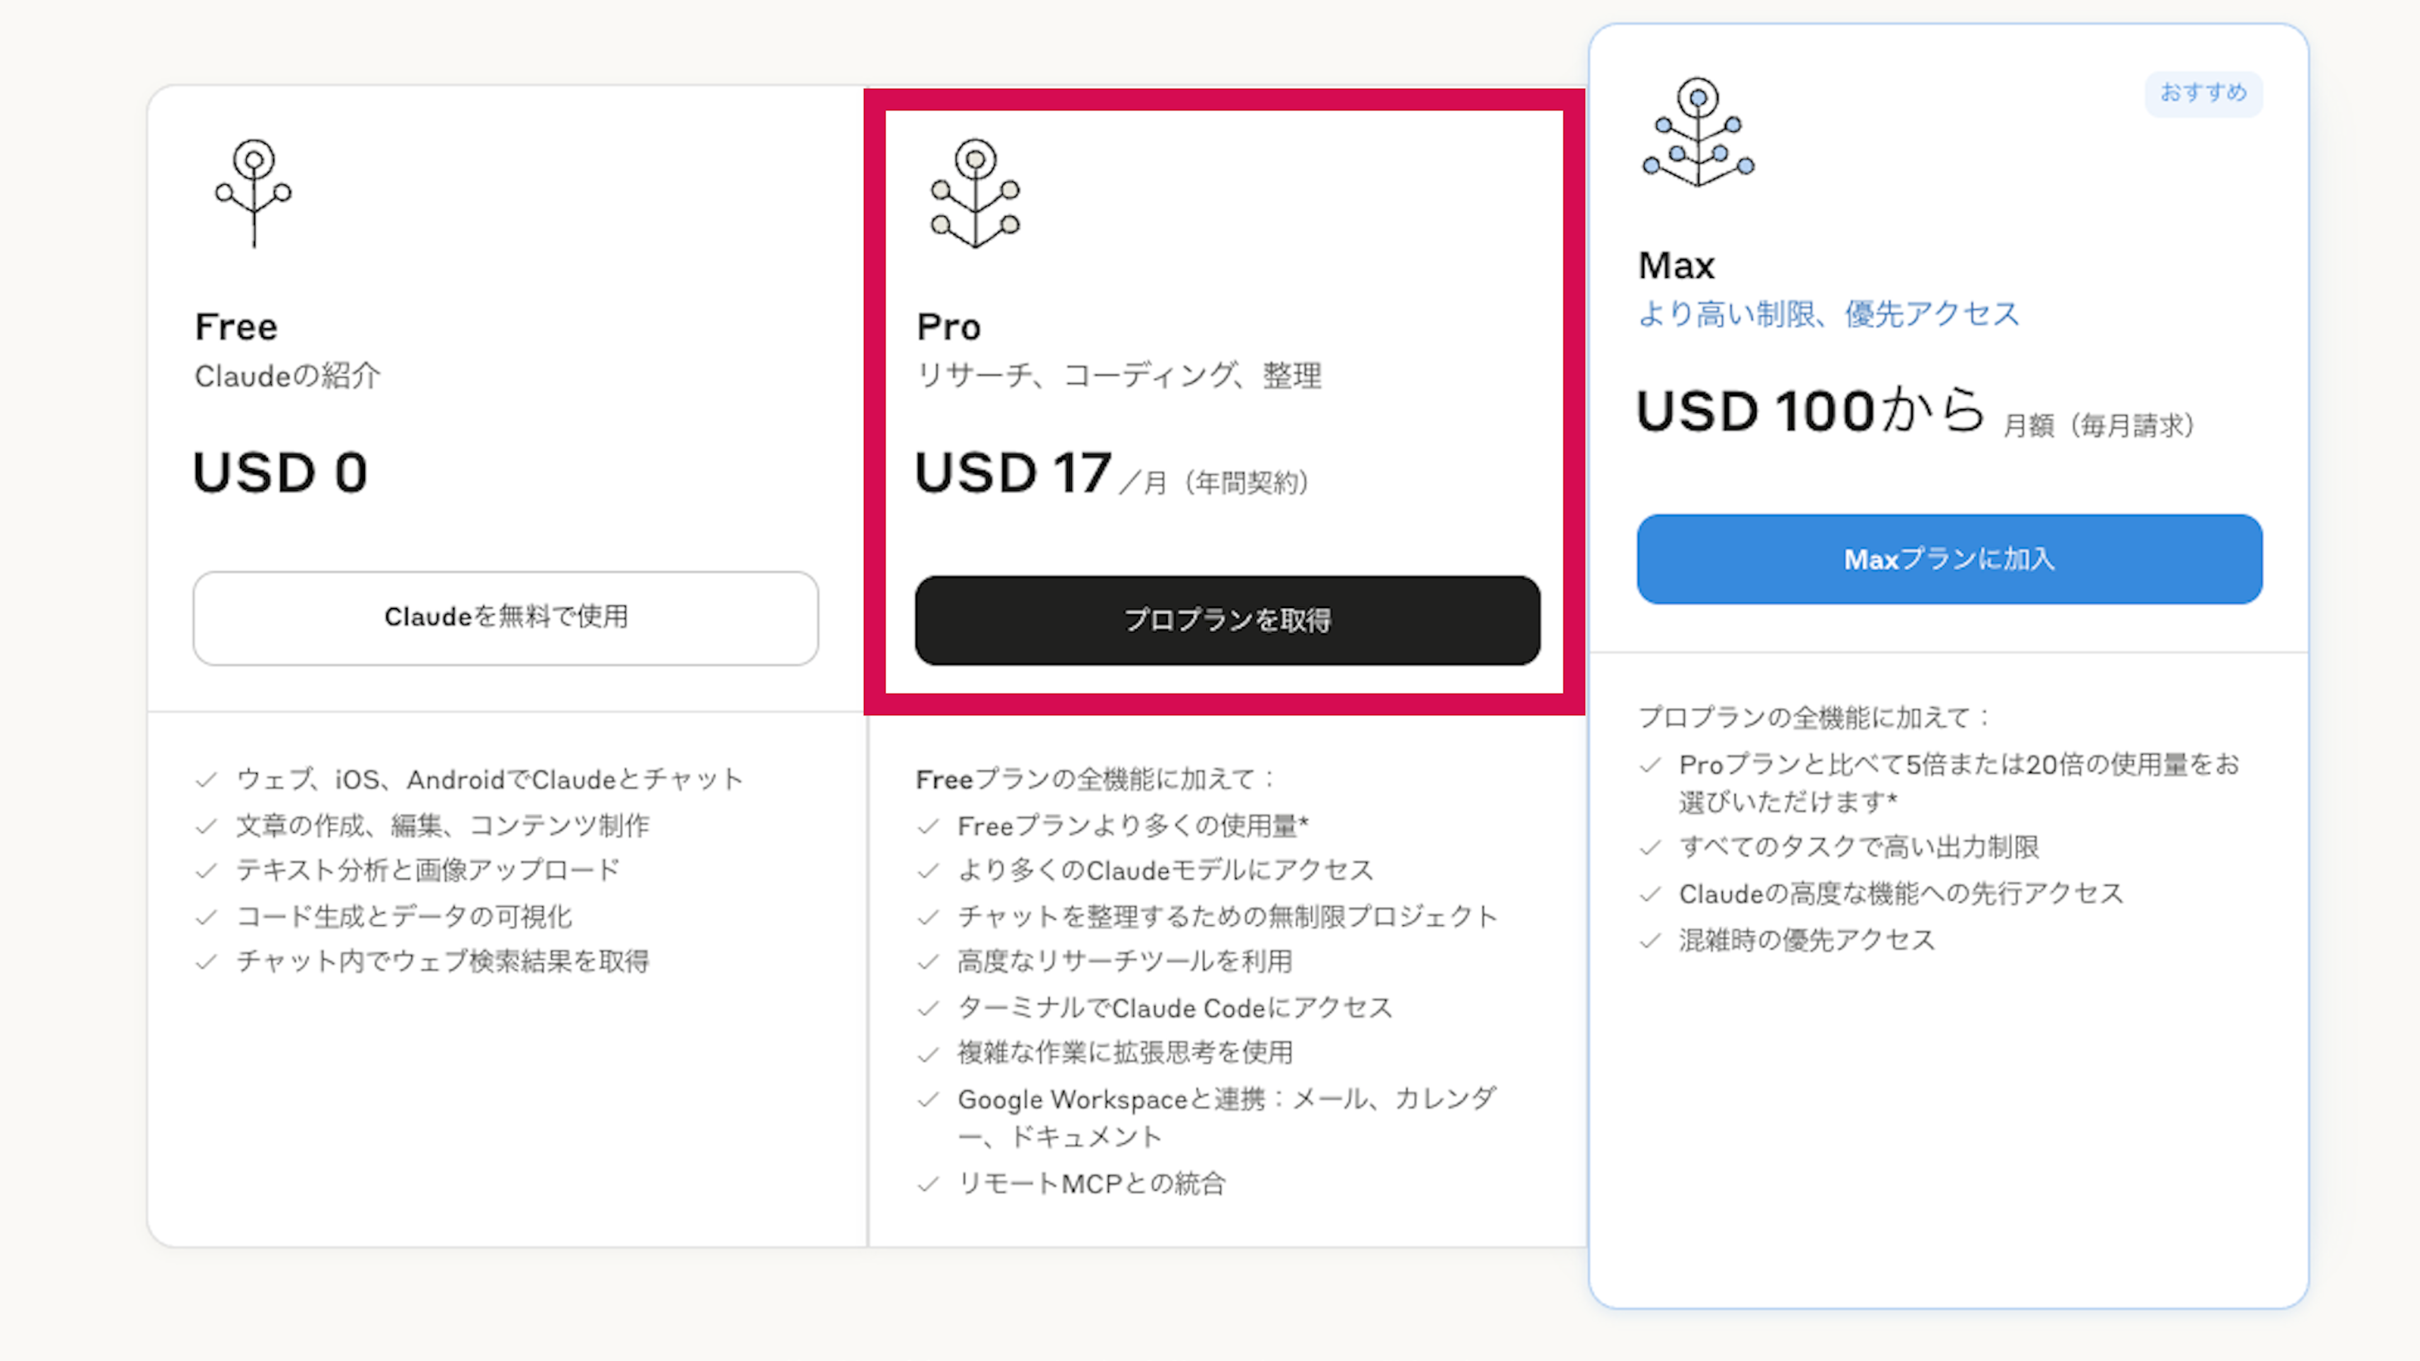
Task: Join Max via the blue Maxプランに加入 button
Action: (1949, 559)
